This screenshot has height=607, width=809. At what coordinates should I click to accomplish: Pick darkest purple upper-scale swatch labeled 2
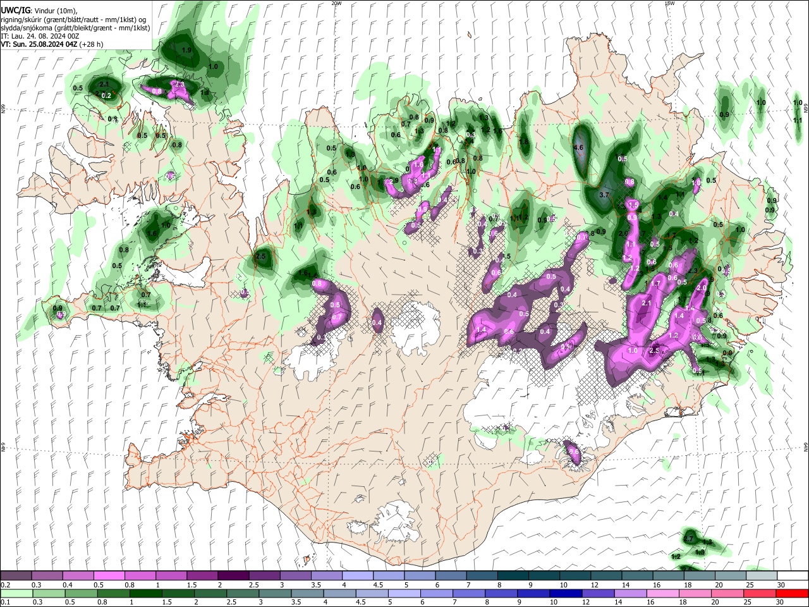point(233,576)
